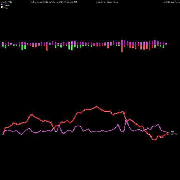This screenshot has width=180, height=180.
Task: Click the tallest red bar in the volume chart
Action: click(122, 49)
